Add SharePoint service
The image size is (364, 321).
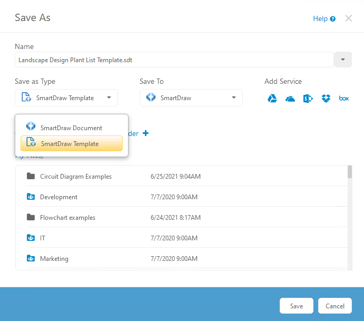point(308,99)
